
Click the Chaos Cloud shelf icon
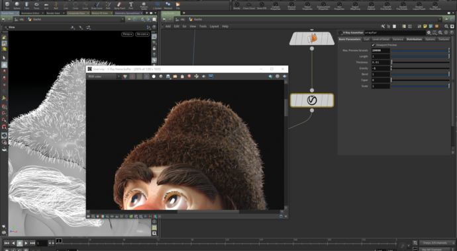pyautogui.click(x=249, y=5)
